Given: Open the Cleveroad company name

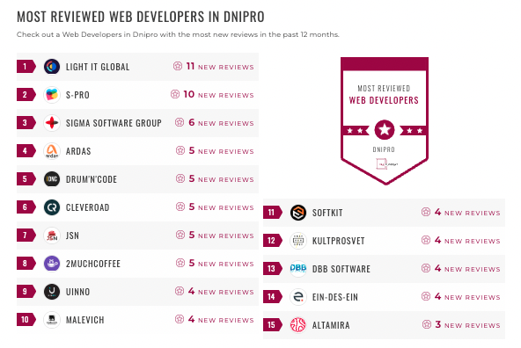Looking at the screenshot, I should tap(88, 207).
